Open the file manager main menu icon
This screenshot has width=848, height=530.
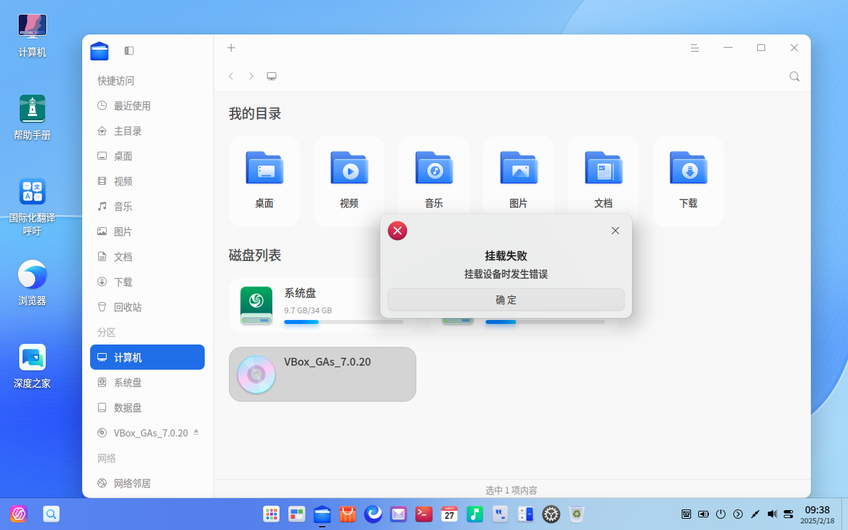coord(695,48)
